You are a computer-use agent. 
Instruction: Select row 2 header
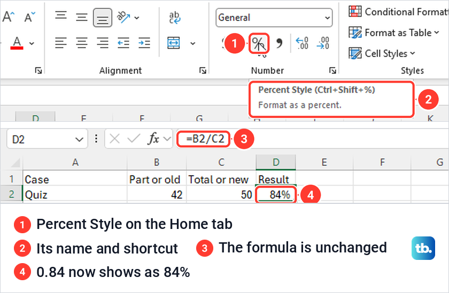coord(11,194)
